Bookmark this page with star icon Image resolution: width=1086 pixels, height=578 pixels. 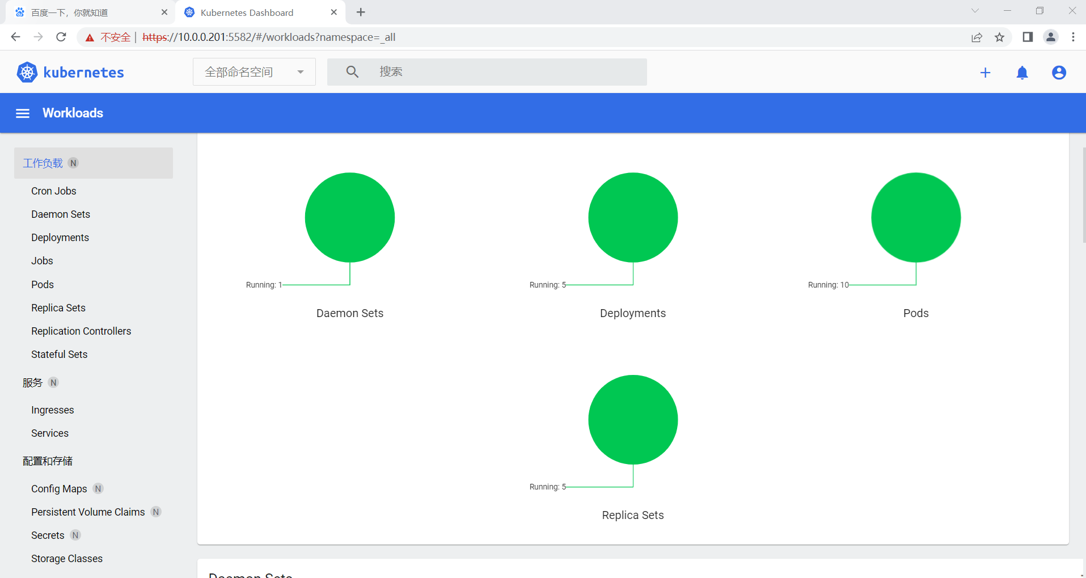coord(999,37)
